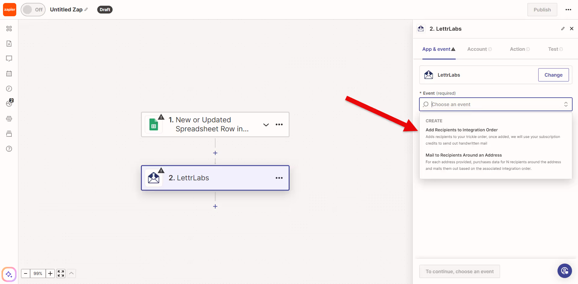Select step 1 New or Updated Spreadsheet Row
Screen dimensions: 578x284
point(215,124)
